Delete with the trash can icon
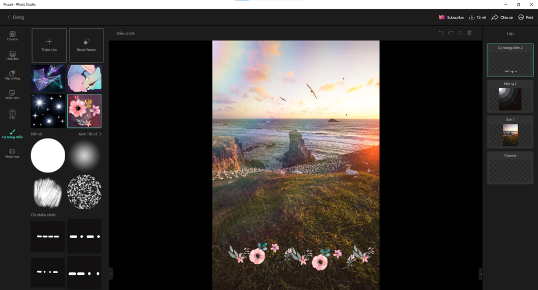 470,33
